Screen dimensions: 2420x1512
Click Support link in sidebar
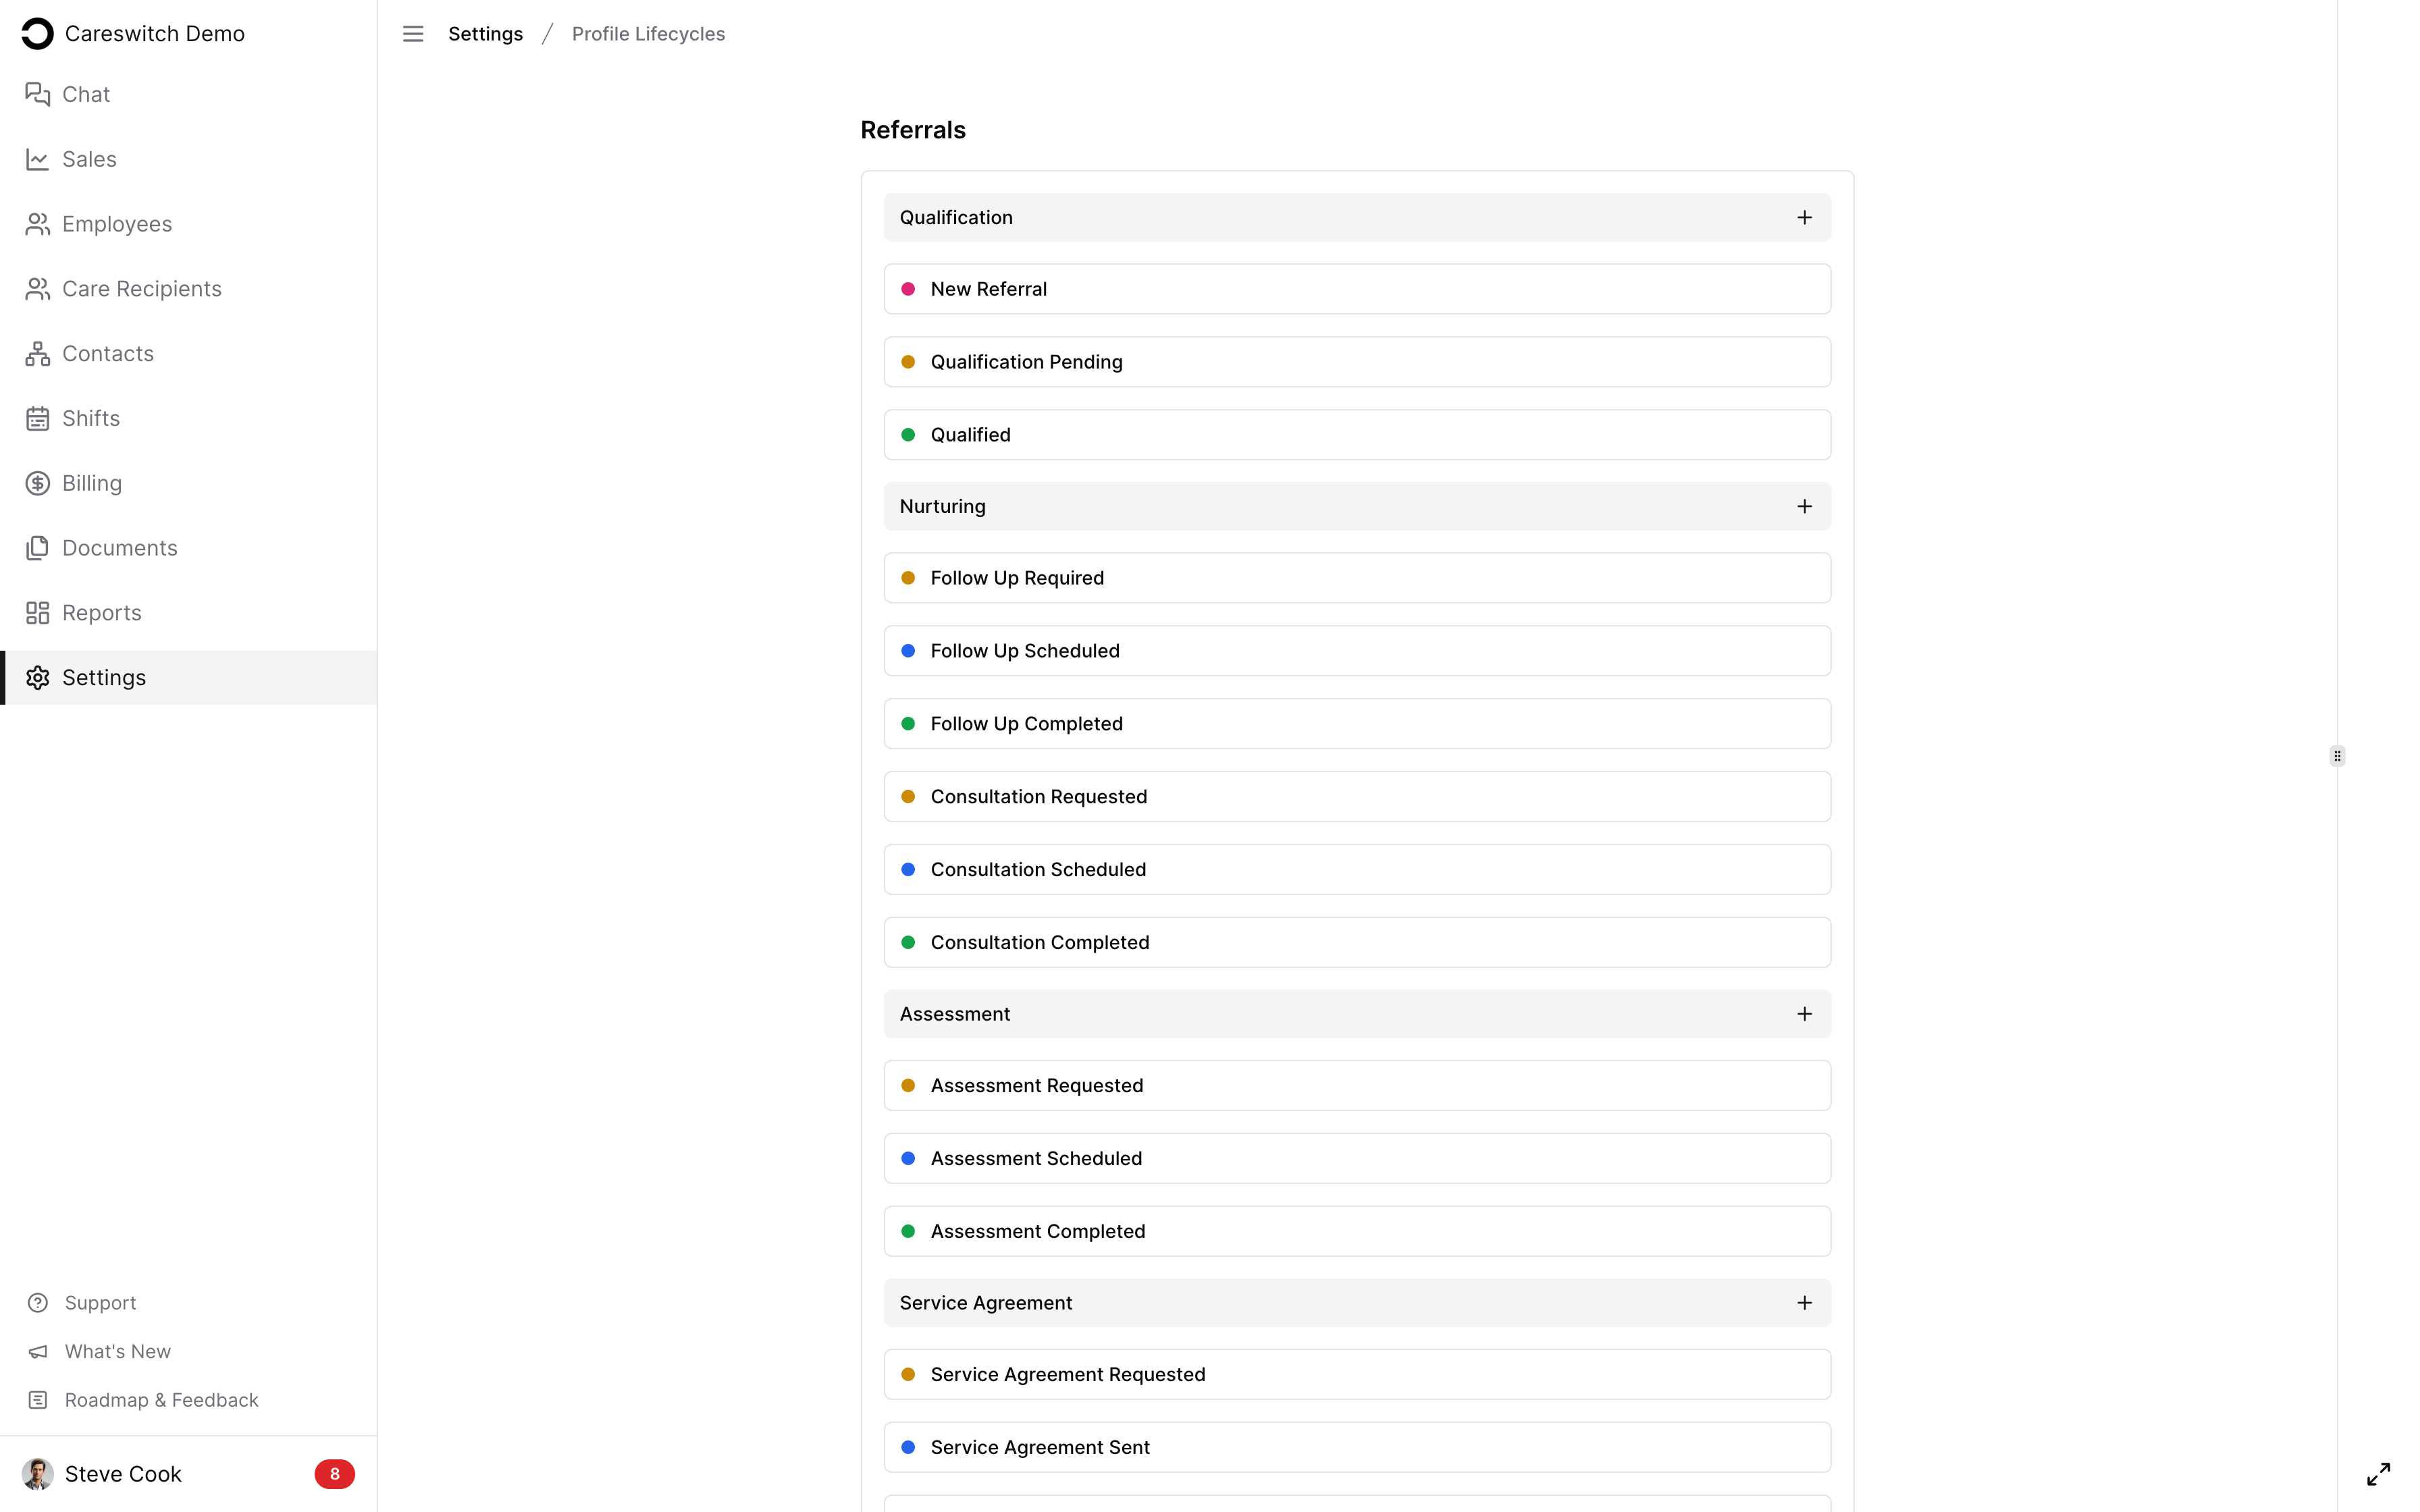(99, 1303)
